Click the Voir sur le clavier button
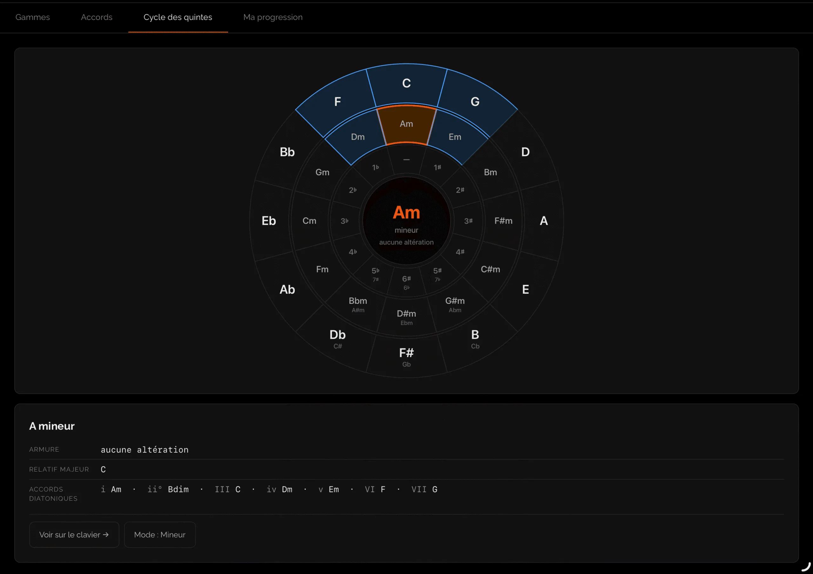The height and width of the screenshot is (574, 813). pos(74,534)
